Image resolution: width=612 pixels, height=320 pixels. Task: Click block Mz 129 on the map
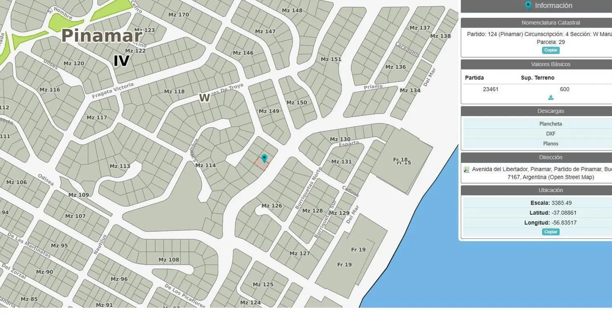pos(339,213)
